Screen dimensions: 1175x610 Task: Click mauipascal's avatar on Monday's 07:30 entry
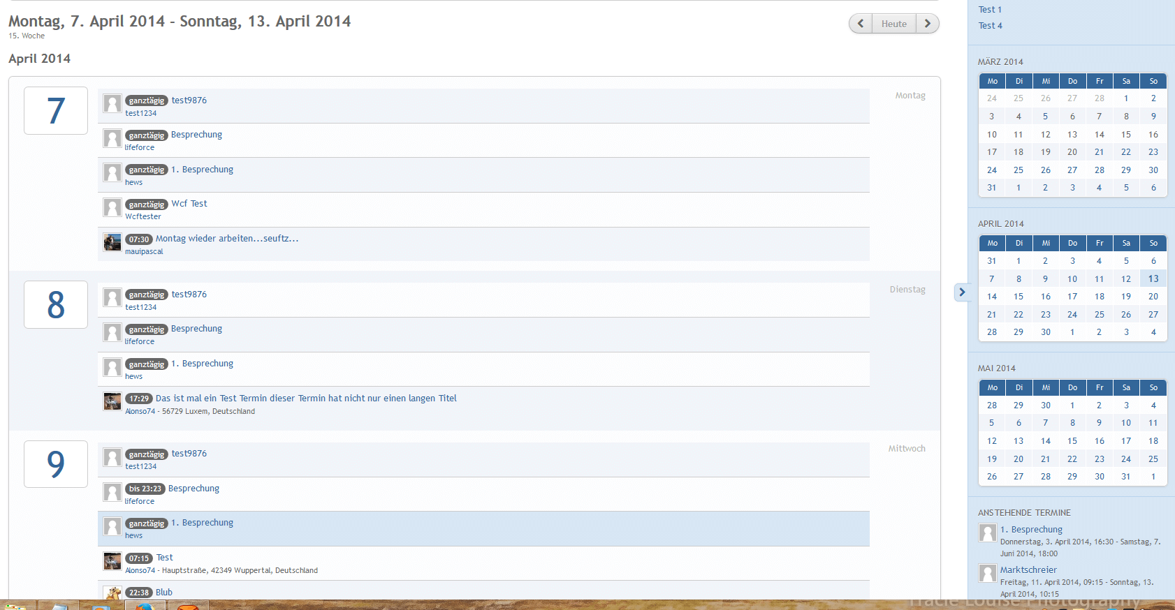112,242
